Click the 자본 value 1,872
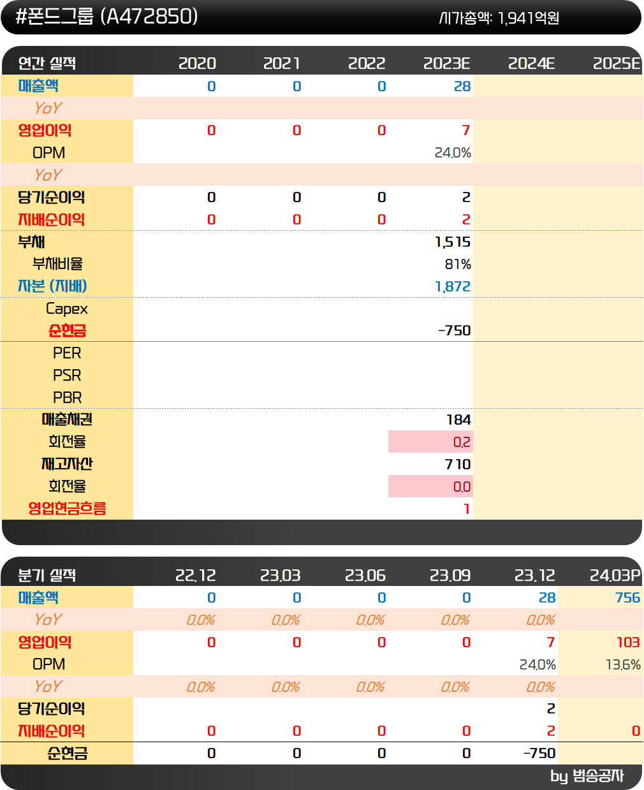Viewport: 644px width, 790px height. click(453, 286)
